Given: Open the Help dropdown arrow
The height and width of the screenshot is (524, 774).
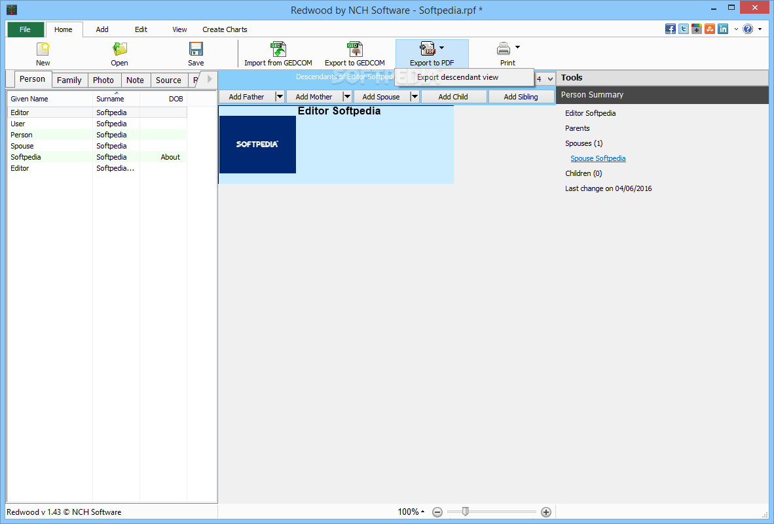Looking at the screenshot, I should [x=760, y=29].
